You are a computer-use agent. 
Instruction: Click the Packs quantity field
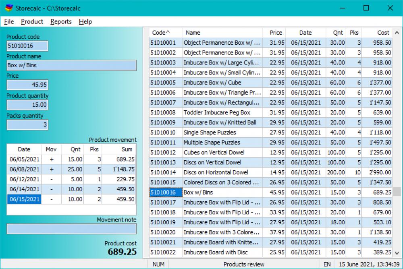[27, 125]
